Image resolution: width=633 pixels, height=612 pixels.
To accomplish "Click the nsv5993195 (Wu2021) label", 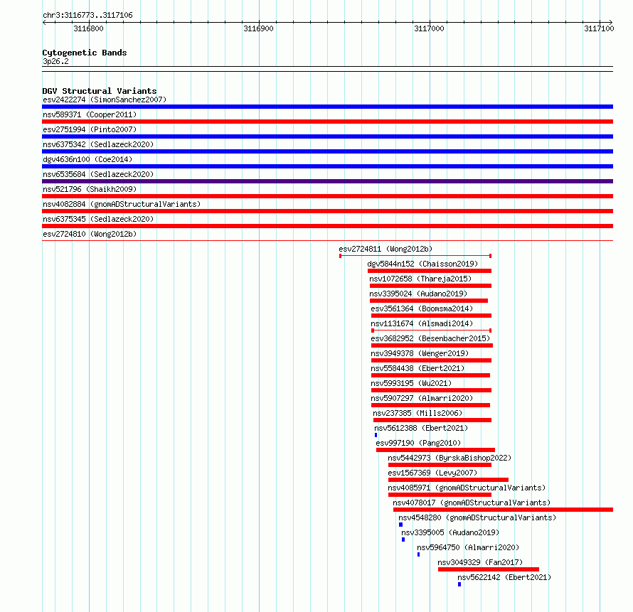I will (x=411, y=383).
